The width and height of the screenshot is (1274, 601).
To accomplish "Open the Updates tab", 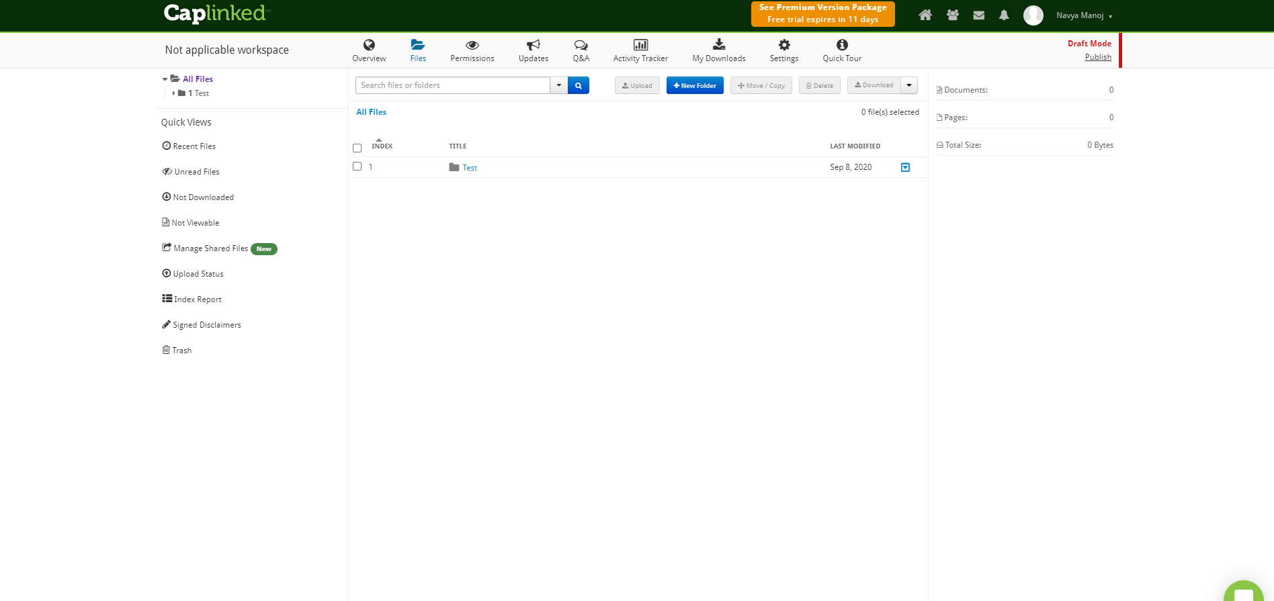I will coord(534,50).
